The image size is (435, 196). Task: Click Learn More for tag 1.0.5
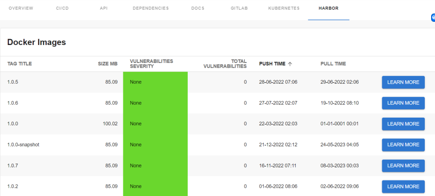[x=403, y=82]
